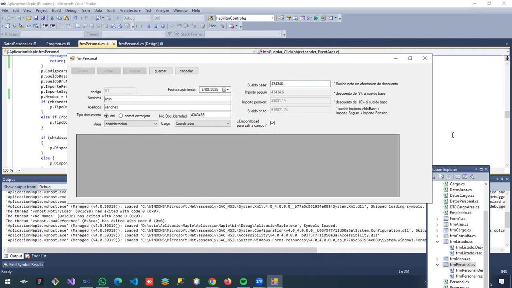Click the Open File folder icon in toolbar

tap(29, 18)
